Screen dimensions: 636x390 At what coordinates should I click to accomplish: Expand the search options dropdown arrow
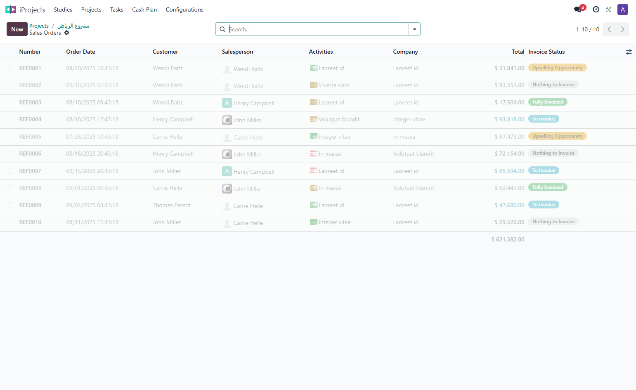click(414, 29)
